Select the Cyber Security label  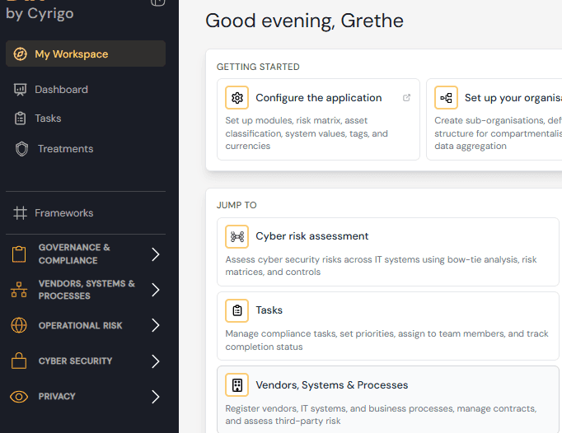75,361
